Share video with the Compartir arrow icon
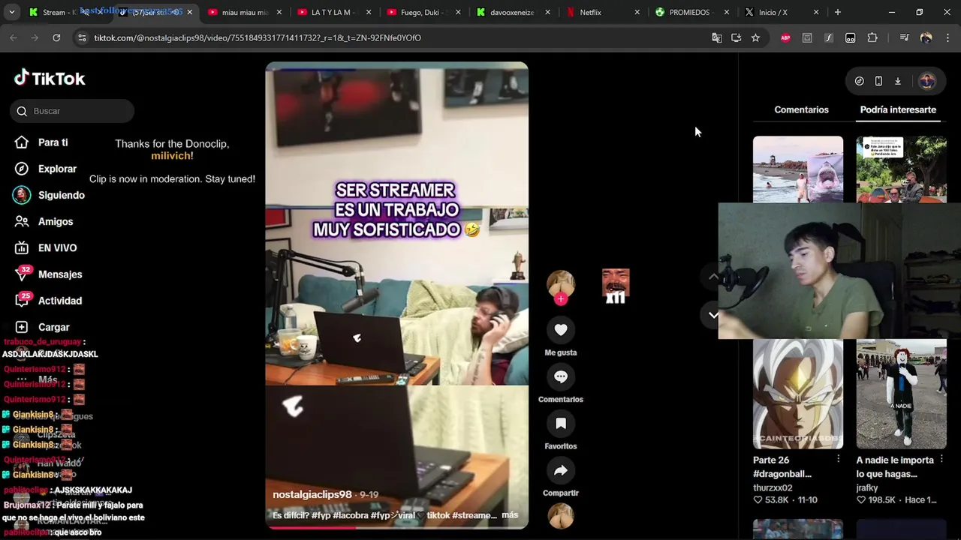961x540 pixels. [x=561, y=470]
